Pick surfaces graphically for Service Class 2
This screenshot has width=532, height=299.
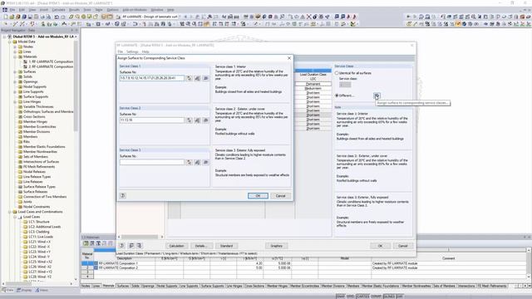click(x=190, y=120)
